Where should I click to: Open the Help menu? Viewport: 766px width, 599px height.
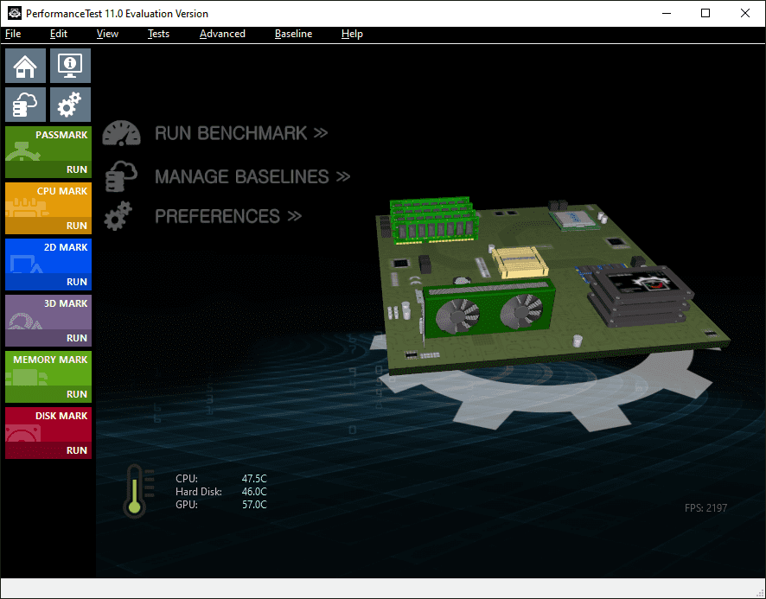coord(352,34)
